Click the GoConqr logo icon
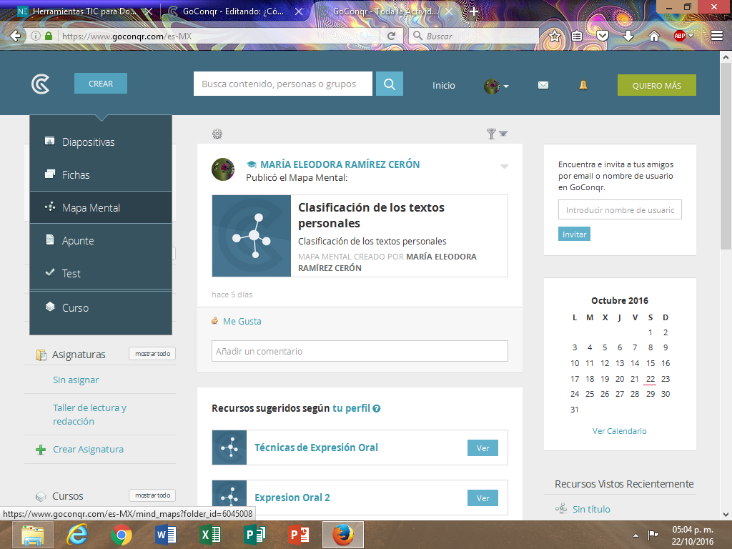 [x=41, y=84]
